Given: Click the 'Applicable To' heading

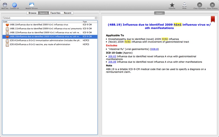Looking at the screenshot, I should (115, 35).
